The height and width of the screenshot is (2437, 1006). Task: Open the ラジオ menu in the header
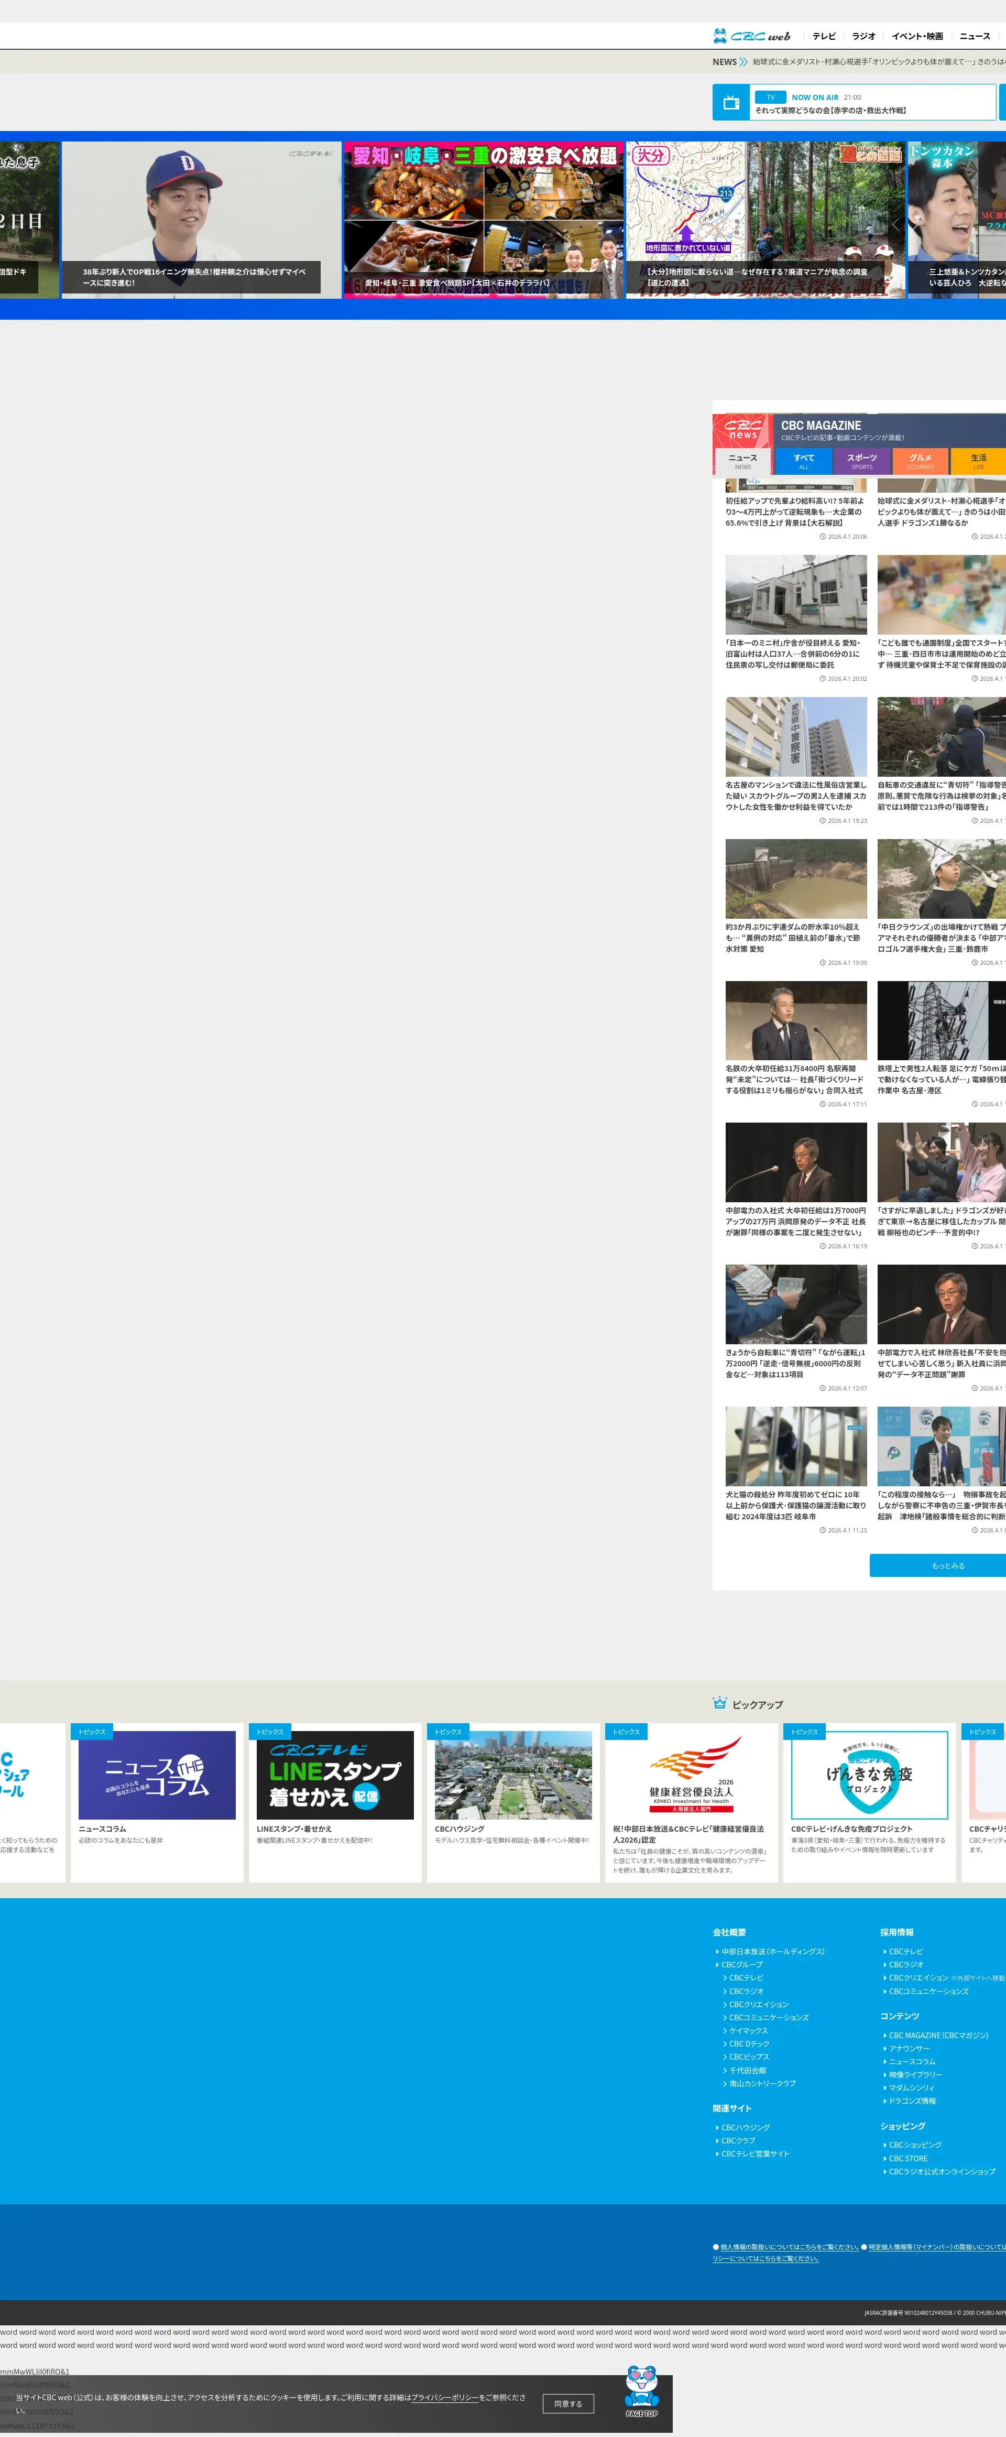tap(863, 36)
